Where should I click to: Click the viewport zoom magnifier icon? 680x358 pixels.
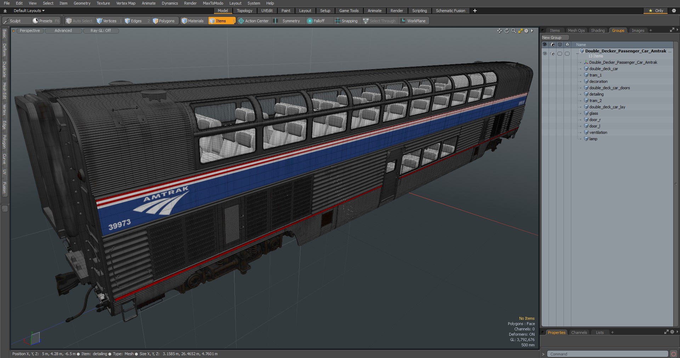pos(514,31)
